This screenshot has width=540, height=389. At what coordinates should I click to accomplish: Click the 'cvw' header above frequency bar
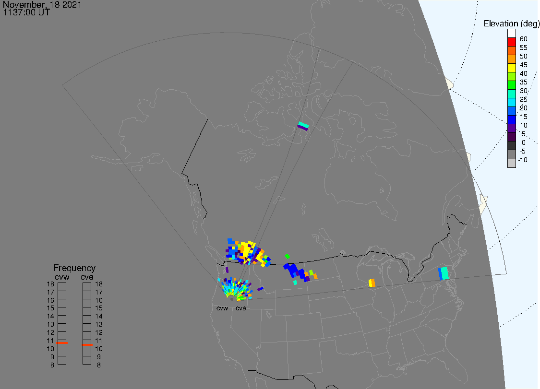[62, 277]
